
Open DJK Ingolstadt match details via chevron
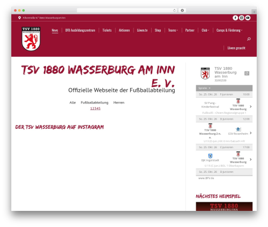(x=251, y=159)
